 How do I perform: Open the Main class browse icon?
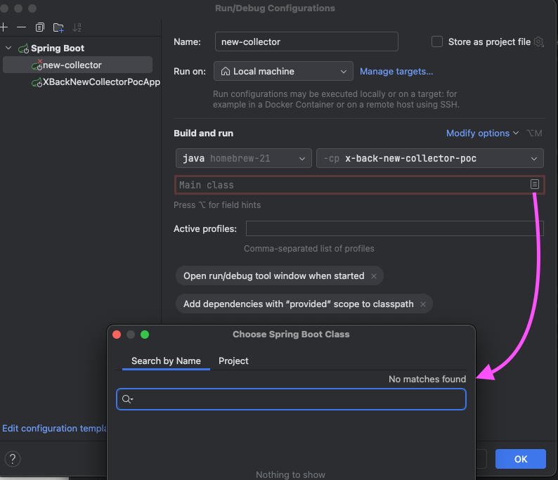pos(535,184)
